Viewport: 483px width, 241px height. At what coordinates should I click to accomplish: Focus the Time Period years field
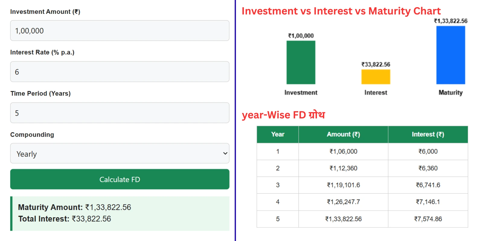tap(120, 113)
